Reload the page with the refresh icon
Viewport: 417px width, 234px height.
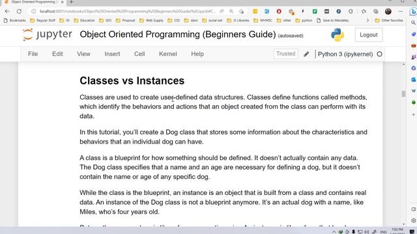click(19, 12)
